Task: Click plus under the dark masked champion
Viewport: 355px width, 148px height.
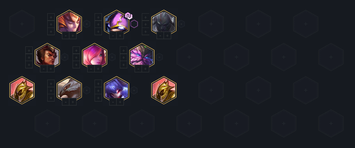Action: point(167,36)
